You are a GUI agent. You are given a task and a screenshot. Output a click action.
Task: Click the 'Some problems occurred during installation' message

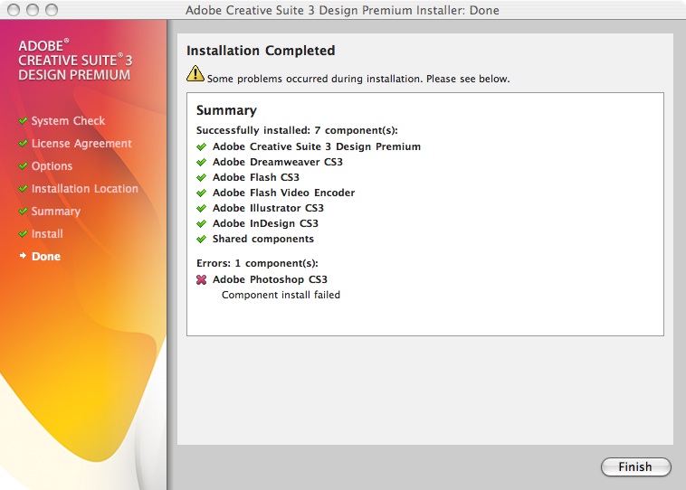tap(358, 80)
